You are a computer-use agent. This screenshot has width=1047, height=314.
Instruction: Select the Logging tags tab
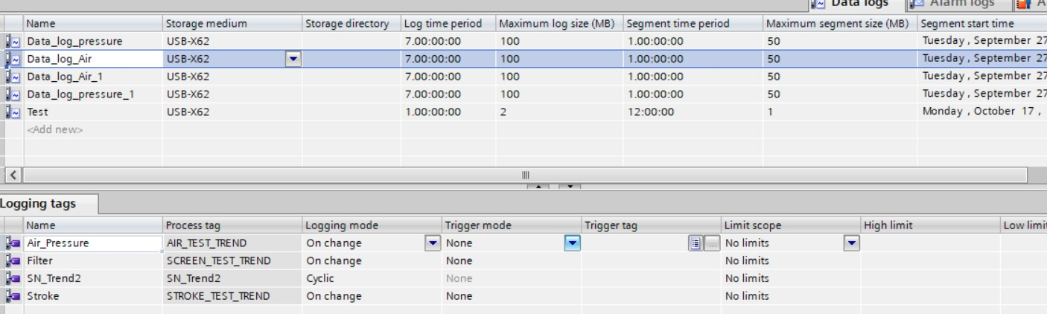(x=49, y=205)
